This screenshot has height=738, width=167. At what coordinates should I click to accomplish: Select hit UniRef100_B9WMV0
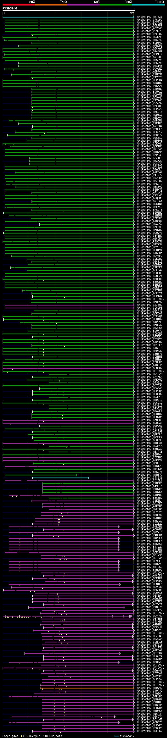pyautogui.click(x=150, y=331)
